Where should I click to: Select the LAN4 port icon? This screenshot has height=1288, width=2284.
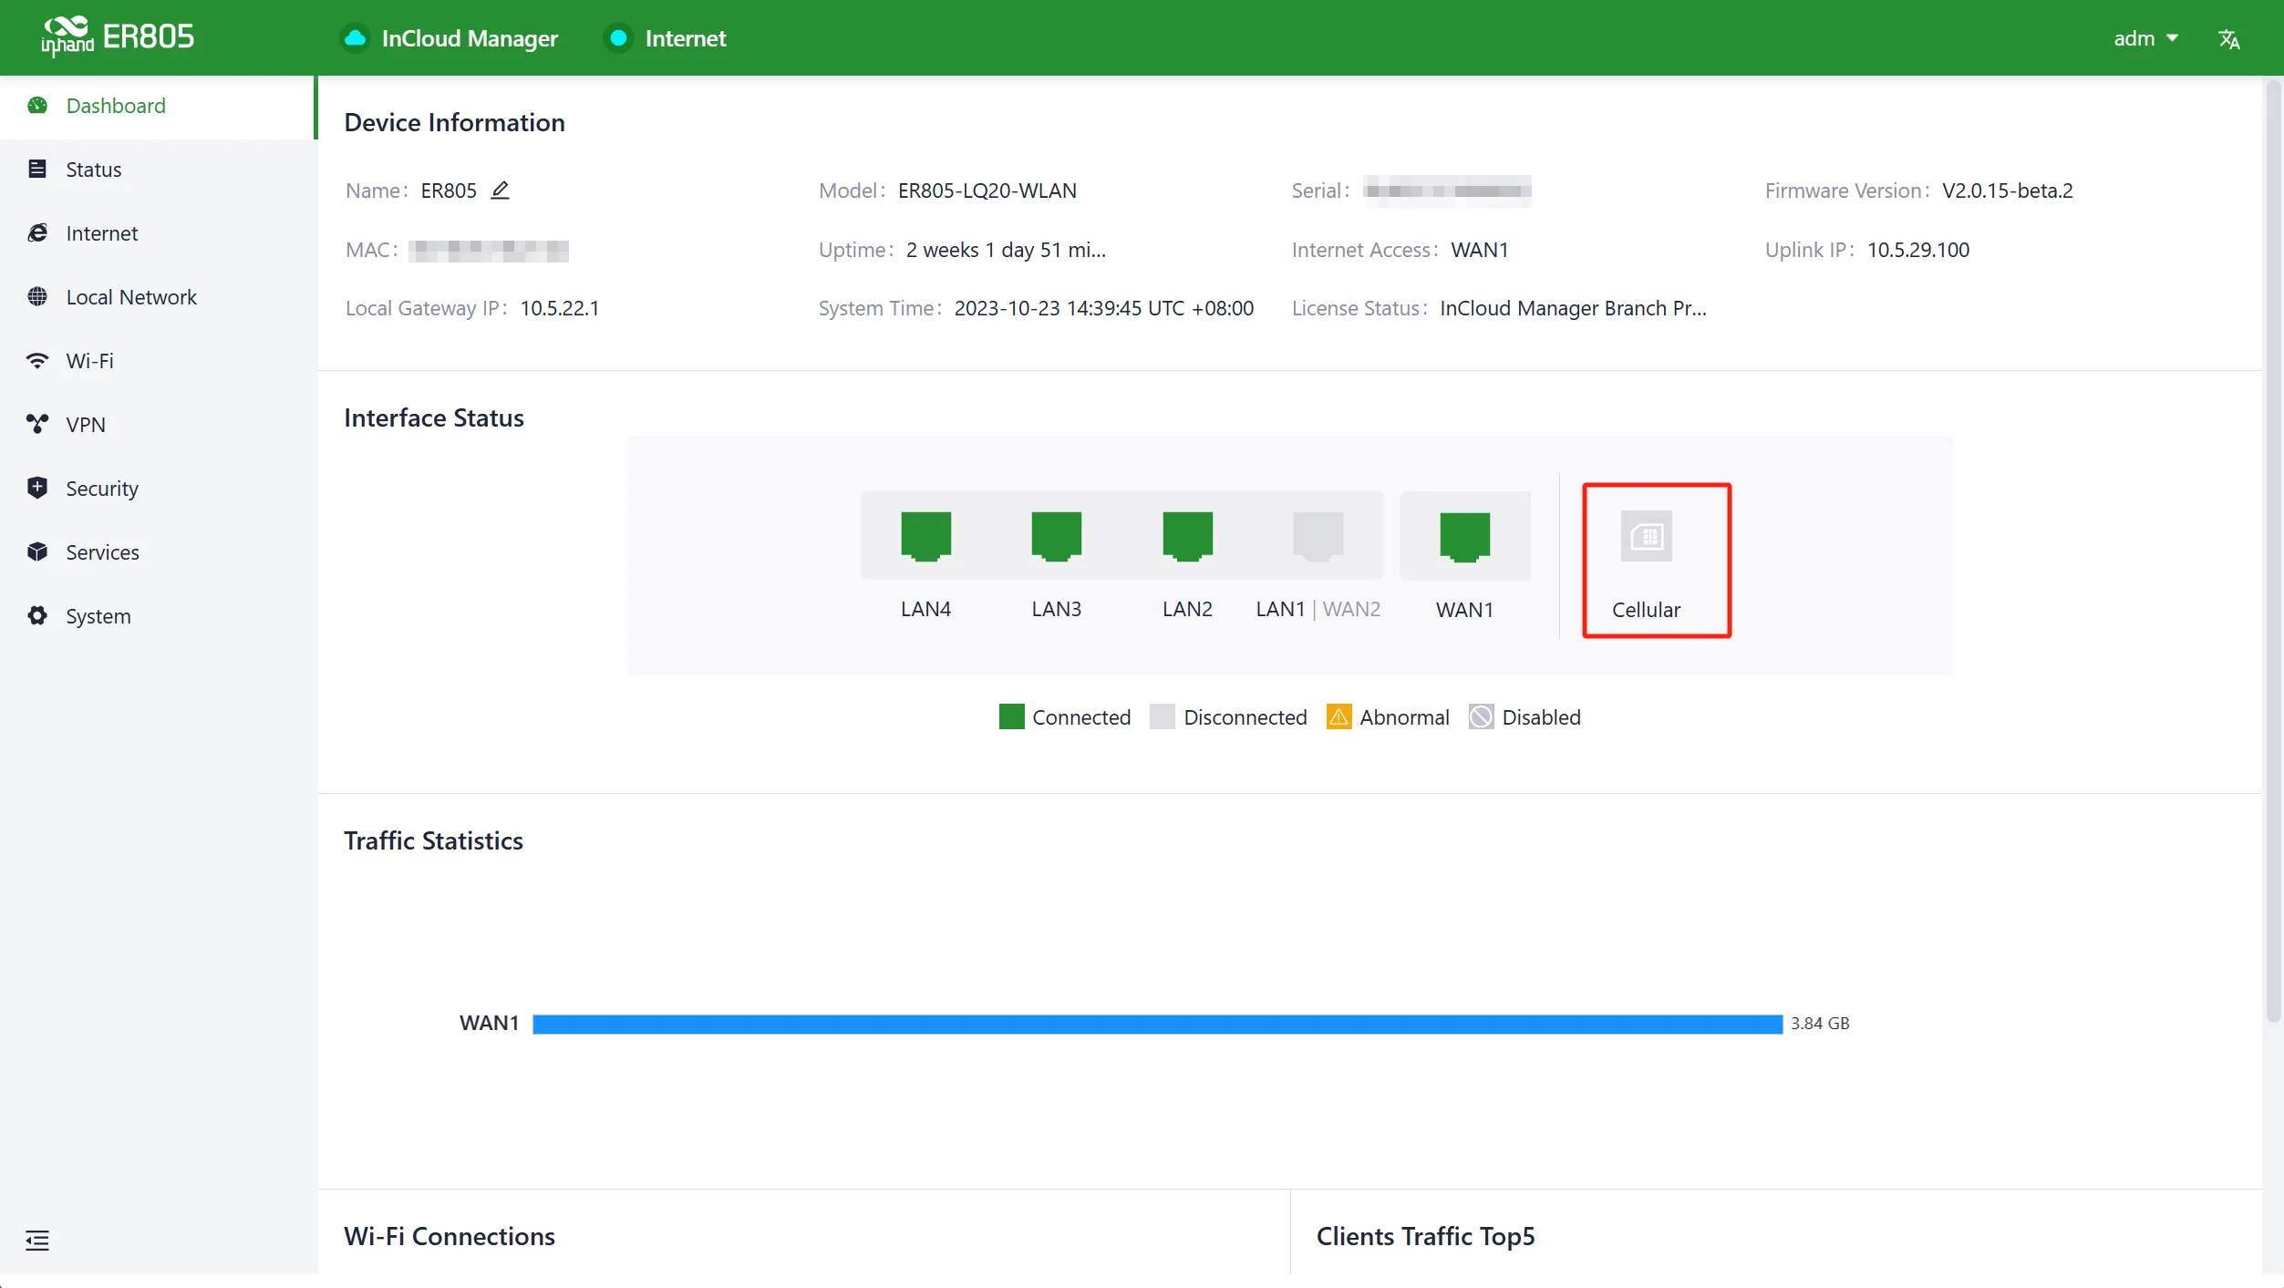(926, 536)
